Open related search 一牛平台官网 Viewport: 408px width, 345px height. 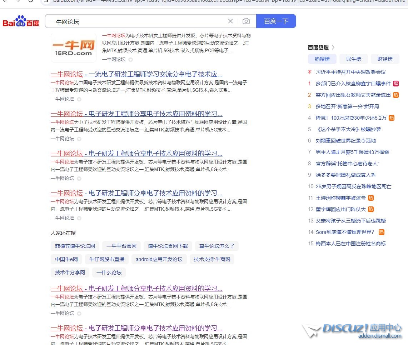(x=121, y=246)
